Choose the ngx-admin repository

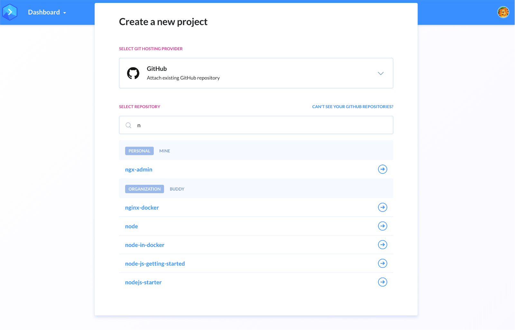pos(139,169)
